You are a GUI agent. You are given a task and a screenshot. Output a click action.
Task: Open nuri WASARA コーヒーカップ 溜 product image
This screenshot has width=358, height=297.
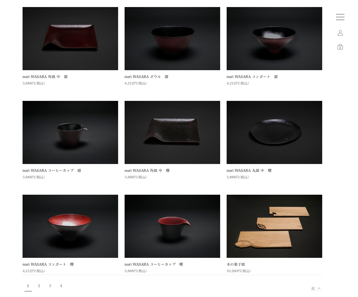click(x=70, y=132)
